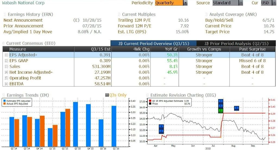Click Current Price value 10.76 in Analyst Coverage
Image resolution: width=278 pixels, height=150 pixels.
tap(269, 26)
